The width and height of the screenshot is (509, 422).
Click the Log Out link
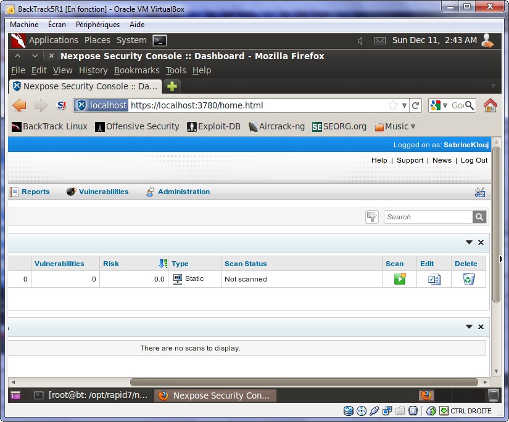(474, 160)
